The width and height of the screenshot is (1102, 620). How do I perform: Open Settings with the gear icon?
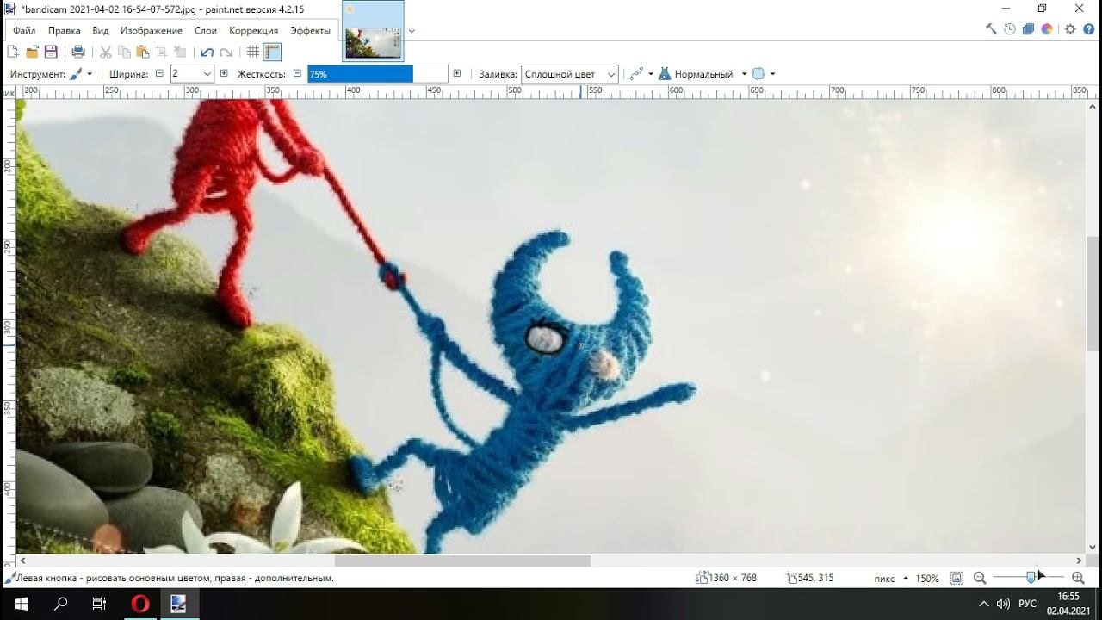(x=1070, y=29)
